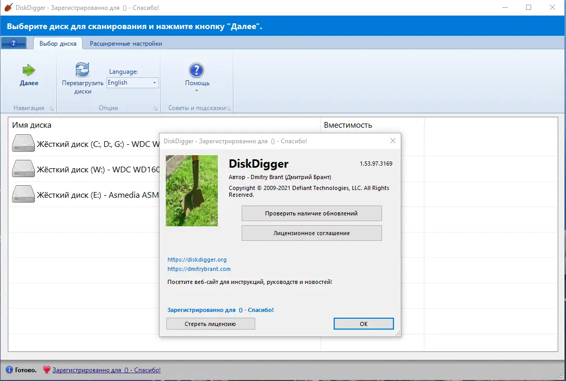Screen dimensions: 566x381
Task: Select the hard disk icon for drive W:
Action: [23, 169]
